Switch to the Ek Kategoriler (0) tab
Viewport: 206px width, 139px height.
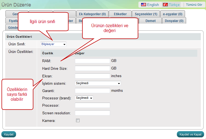[92, 14]
